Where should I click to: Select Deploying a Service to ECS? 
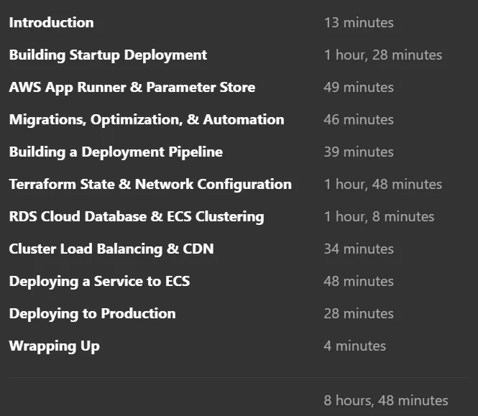[99, 282]
